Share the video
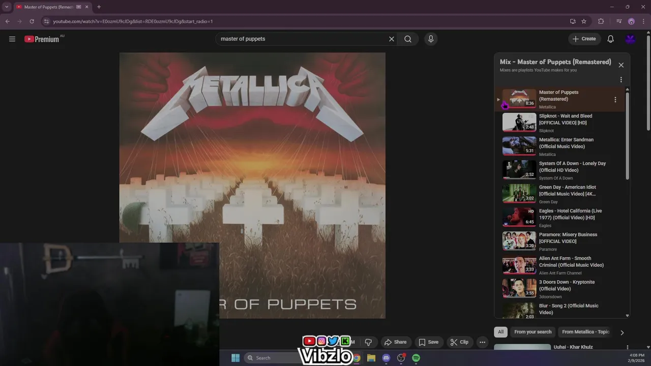The image size is (651, 366). pos(395,342)
